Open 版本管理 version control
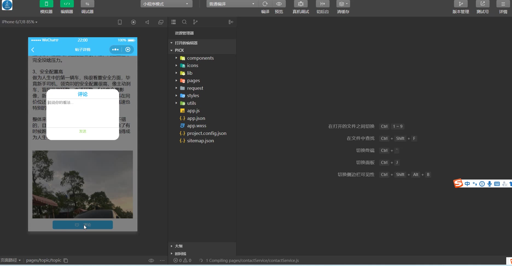This screenshot has width=512, height=266. point(461,4)
